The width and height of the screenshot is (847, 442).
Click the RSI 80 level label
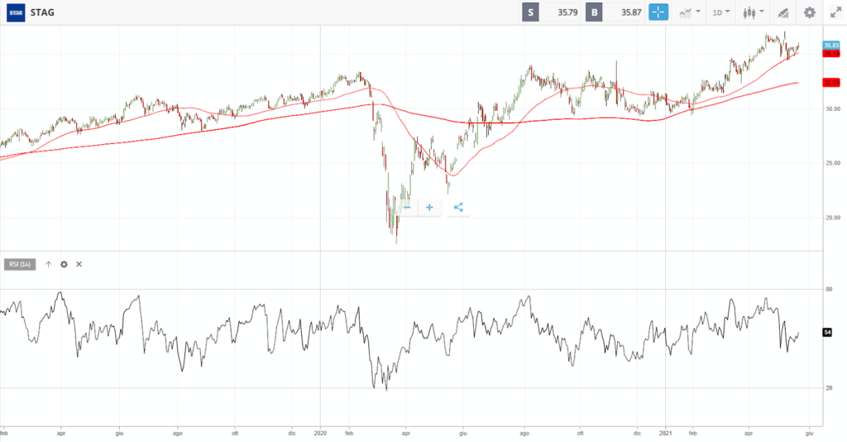point(829,289)
